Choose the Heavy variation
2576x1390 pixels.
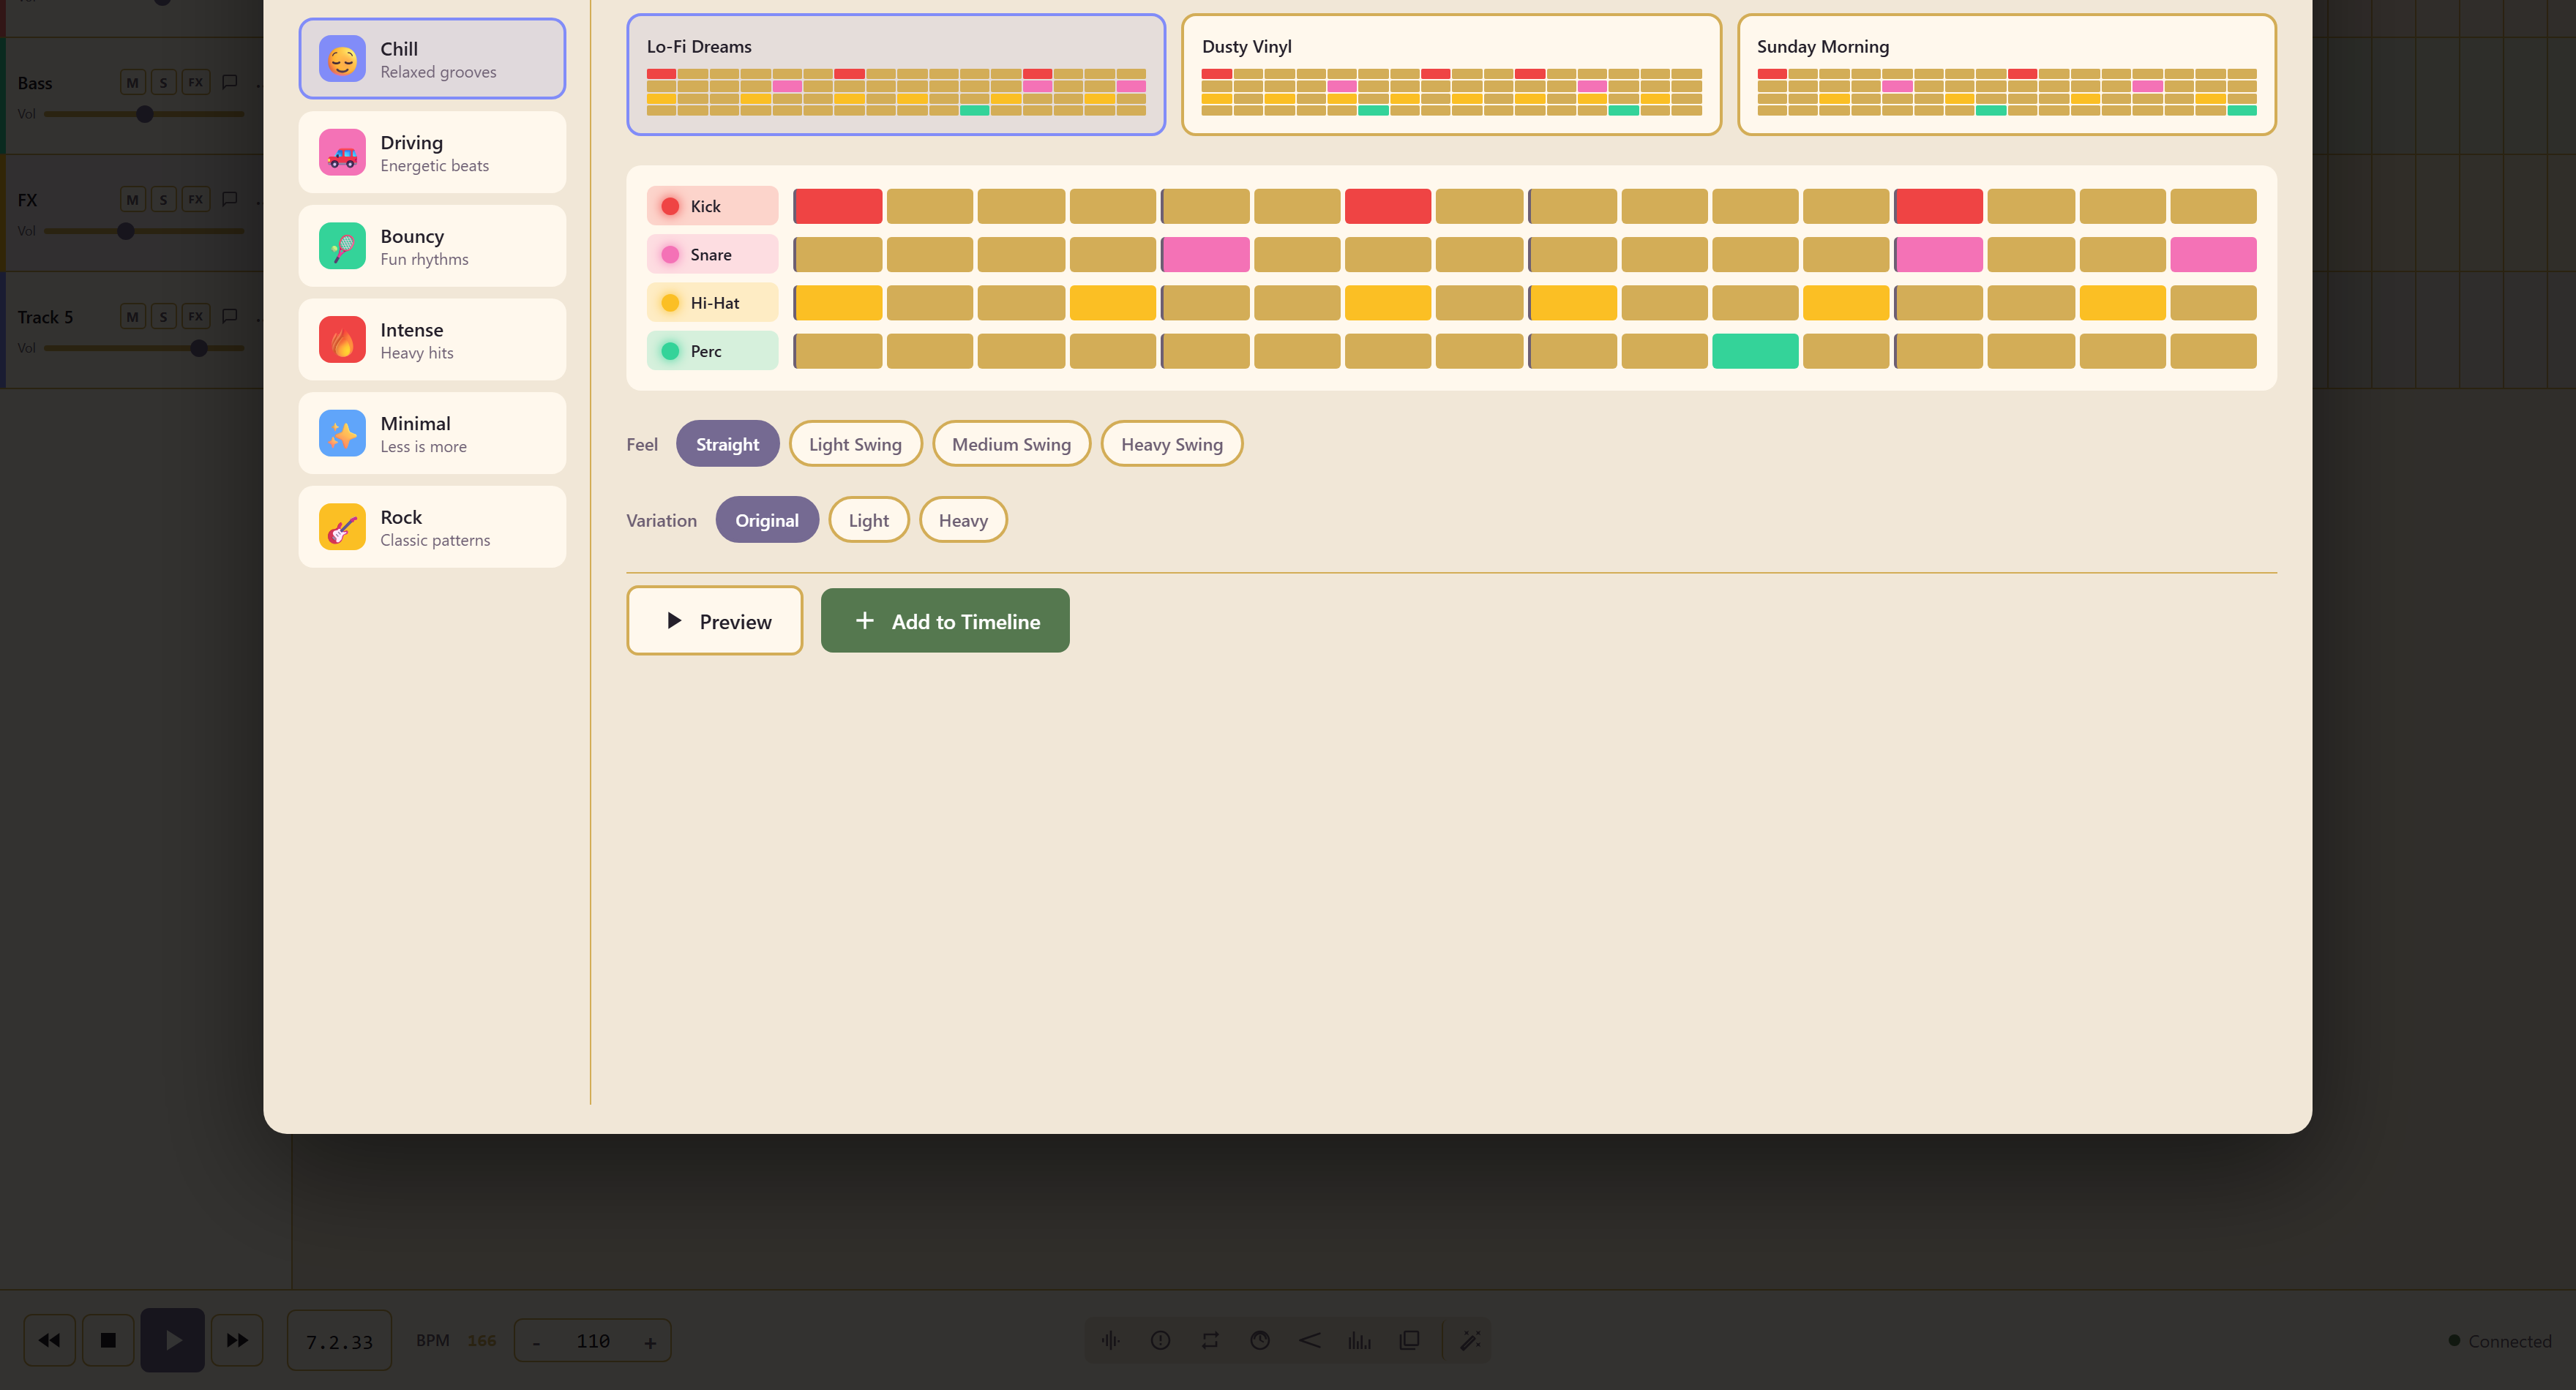click(963, 520)
